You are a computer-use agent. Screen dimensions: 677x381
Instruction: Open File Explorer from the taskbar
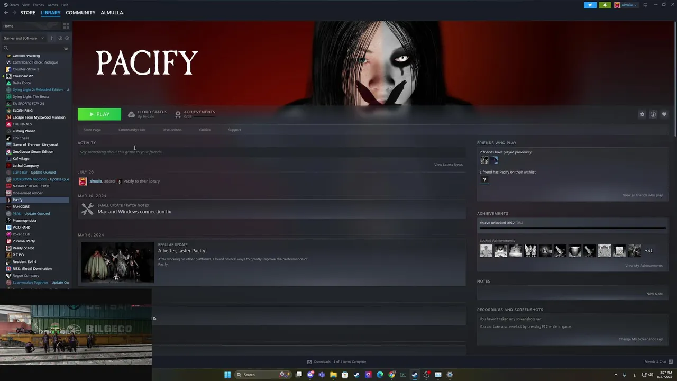point(333,375)
